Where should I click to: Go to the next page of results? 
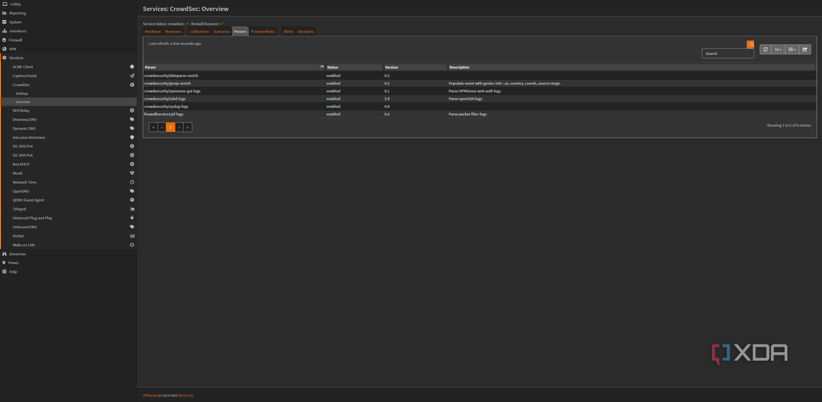(x=179, y=127)
